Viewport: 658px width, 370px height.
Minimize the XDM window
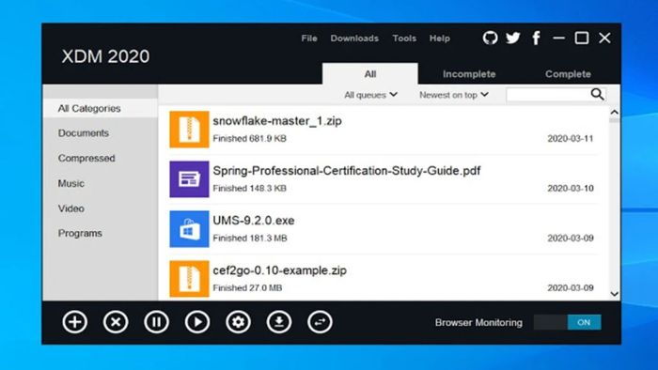pos(558,39)
